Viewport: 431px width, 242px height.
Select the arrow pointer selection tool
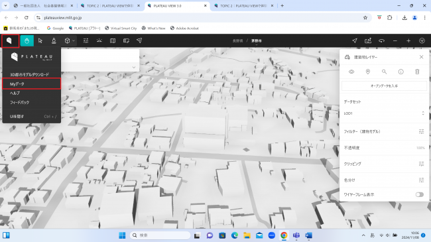pos(40,40)
